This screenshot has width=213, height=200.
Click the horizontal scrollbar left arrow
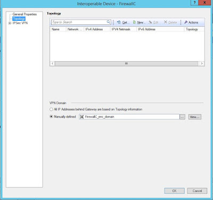pos(53,63)
